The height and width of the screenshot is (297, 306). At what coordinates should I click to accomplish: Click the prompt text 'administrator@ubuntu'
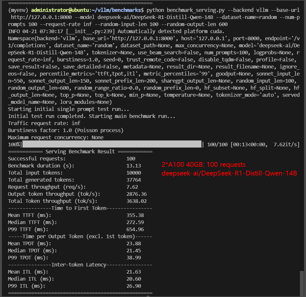point(60,10)
